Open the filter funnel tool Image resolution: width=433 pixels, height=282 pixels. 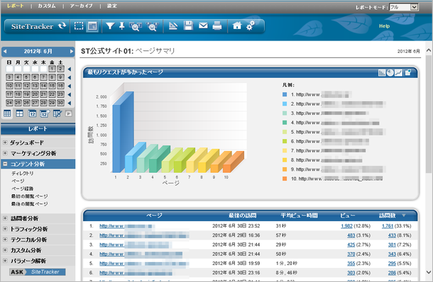tap(110, 26)
